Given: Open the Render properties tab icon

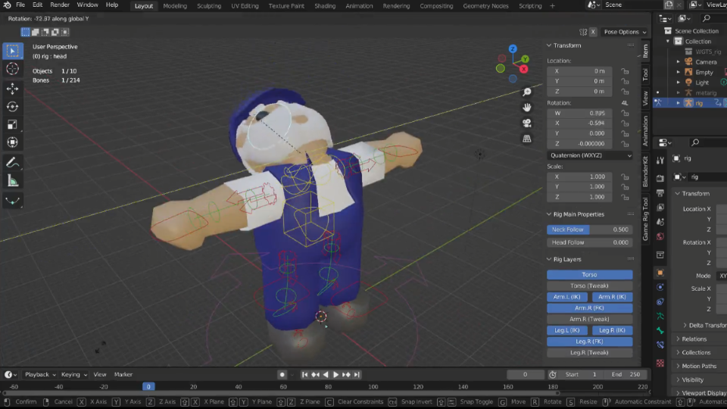Looking at the screenshot, I should (660, 179).
